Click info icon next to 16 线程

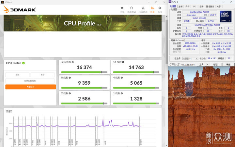point(123,62)
